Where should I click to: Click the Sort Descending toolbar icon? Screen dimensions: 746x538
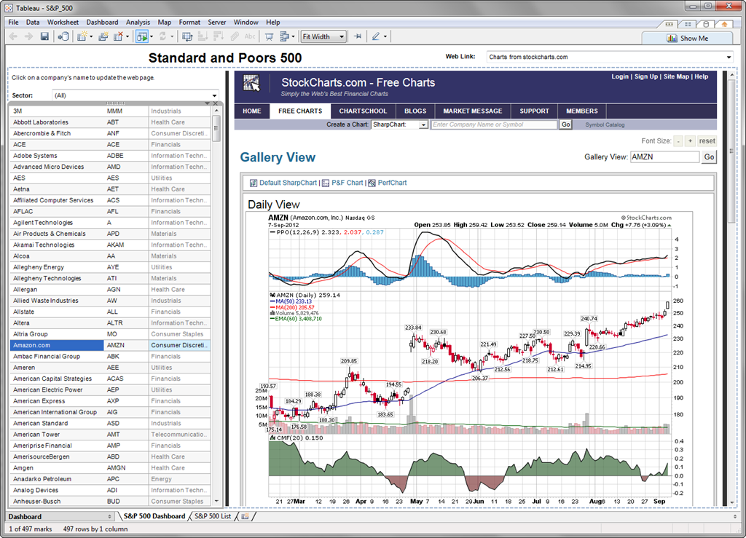coord(219,36)
